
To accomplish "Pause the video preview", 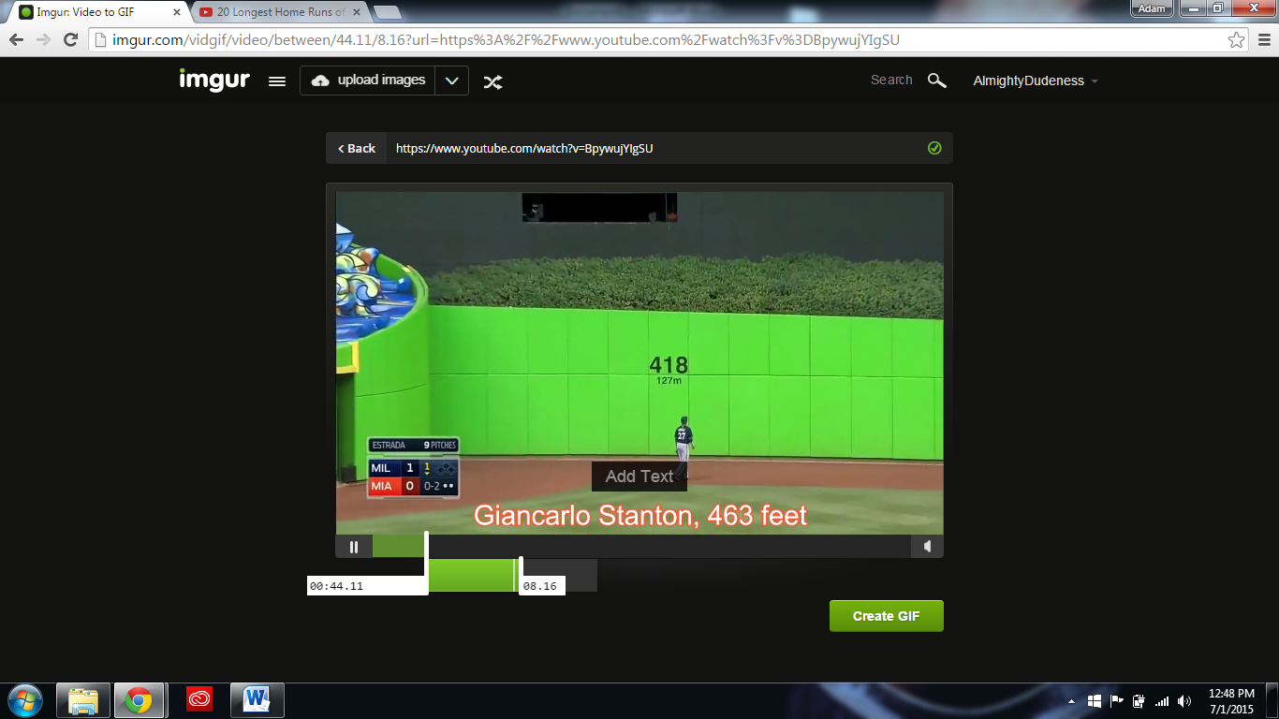I will coord(354,546).
